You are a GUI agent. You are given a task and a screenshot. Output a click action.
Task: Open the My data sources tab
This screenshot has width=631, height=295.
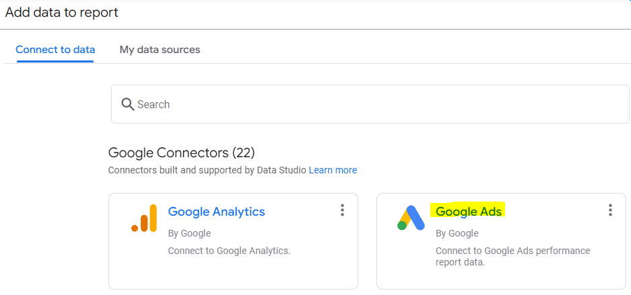coord(160,50)
